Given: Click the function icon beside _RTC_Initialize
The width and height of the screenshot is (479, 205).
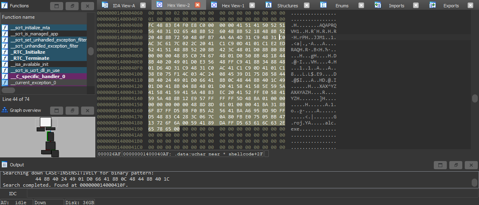Looking at the screenshot, I should point(5,52).
